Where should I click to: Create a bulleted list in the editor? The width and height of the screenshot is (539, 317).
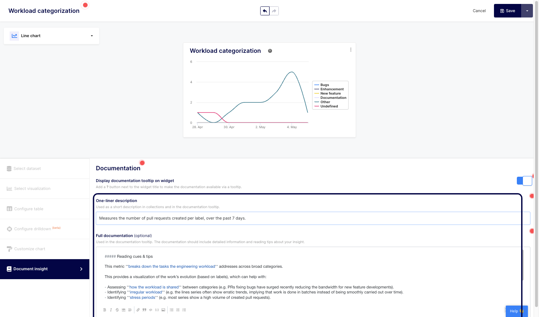coord(171,310)
